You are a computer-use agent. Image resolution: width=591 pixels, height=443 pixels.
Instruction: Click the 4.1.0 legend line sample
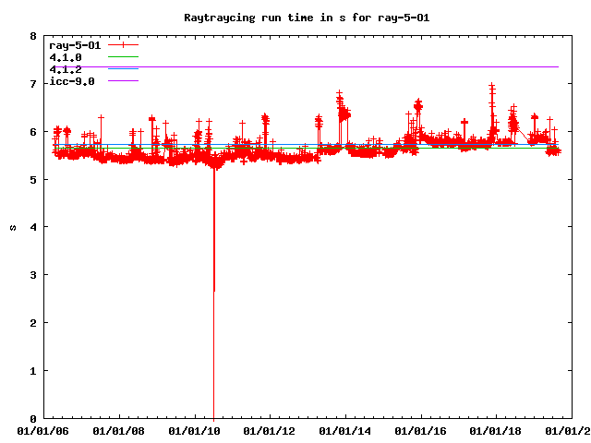122,57
